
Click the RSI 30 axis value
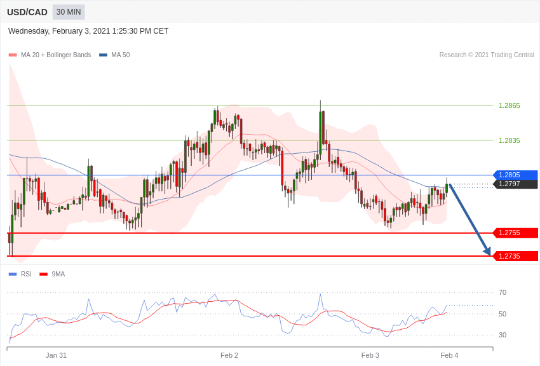[503, 335]
